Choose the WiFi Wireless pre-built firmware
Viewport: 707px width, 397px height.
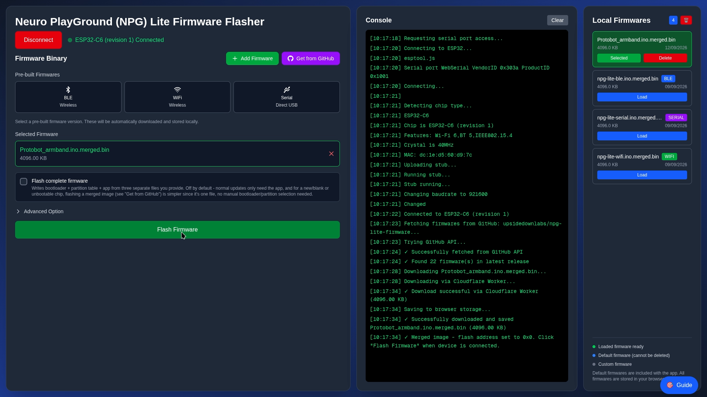point(177,97)
